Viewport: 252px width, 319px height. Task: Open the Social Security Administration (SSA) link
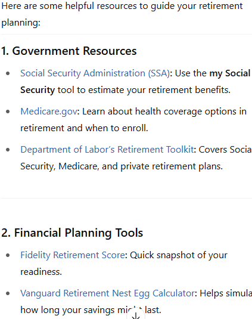pyautogui.click(x=95, y=73)
